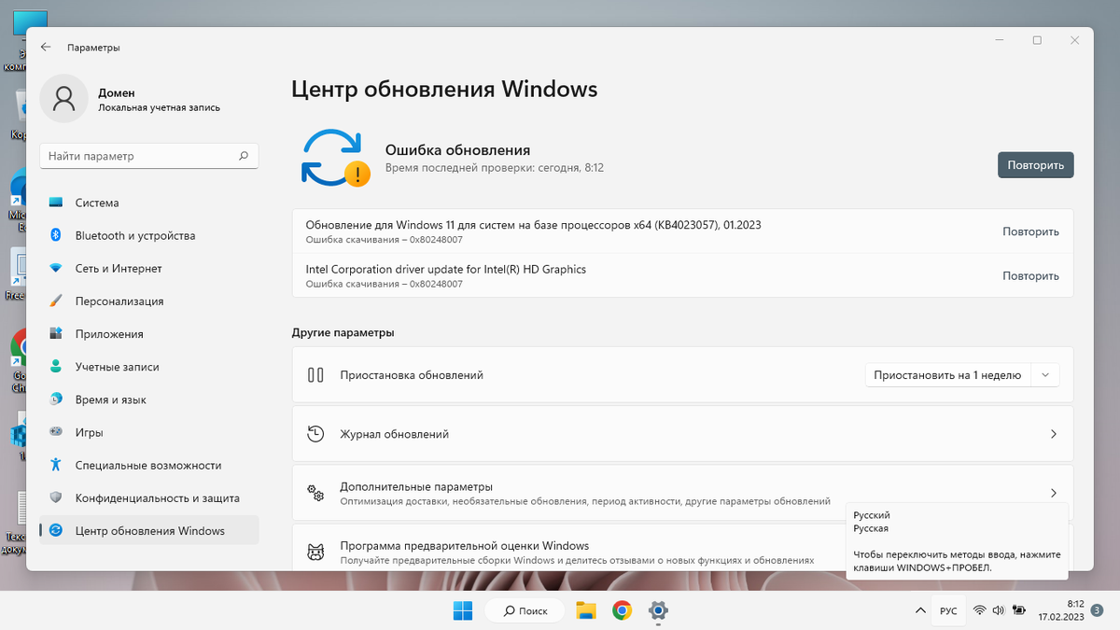Click the volume speaker icon in tray
Screen dimensions: 1120x630
coord(999,610)
